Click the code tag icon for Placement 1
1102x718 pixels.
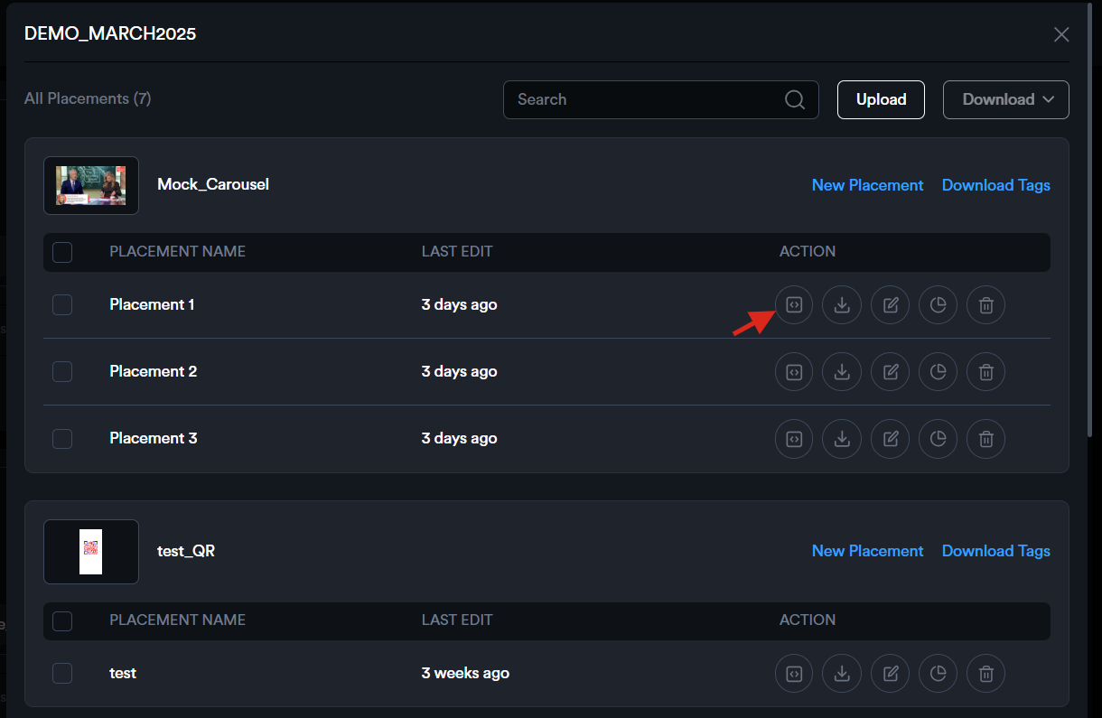point(794,305)
